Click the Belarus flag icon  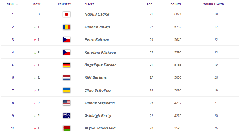(x=66, y=128)
